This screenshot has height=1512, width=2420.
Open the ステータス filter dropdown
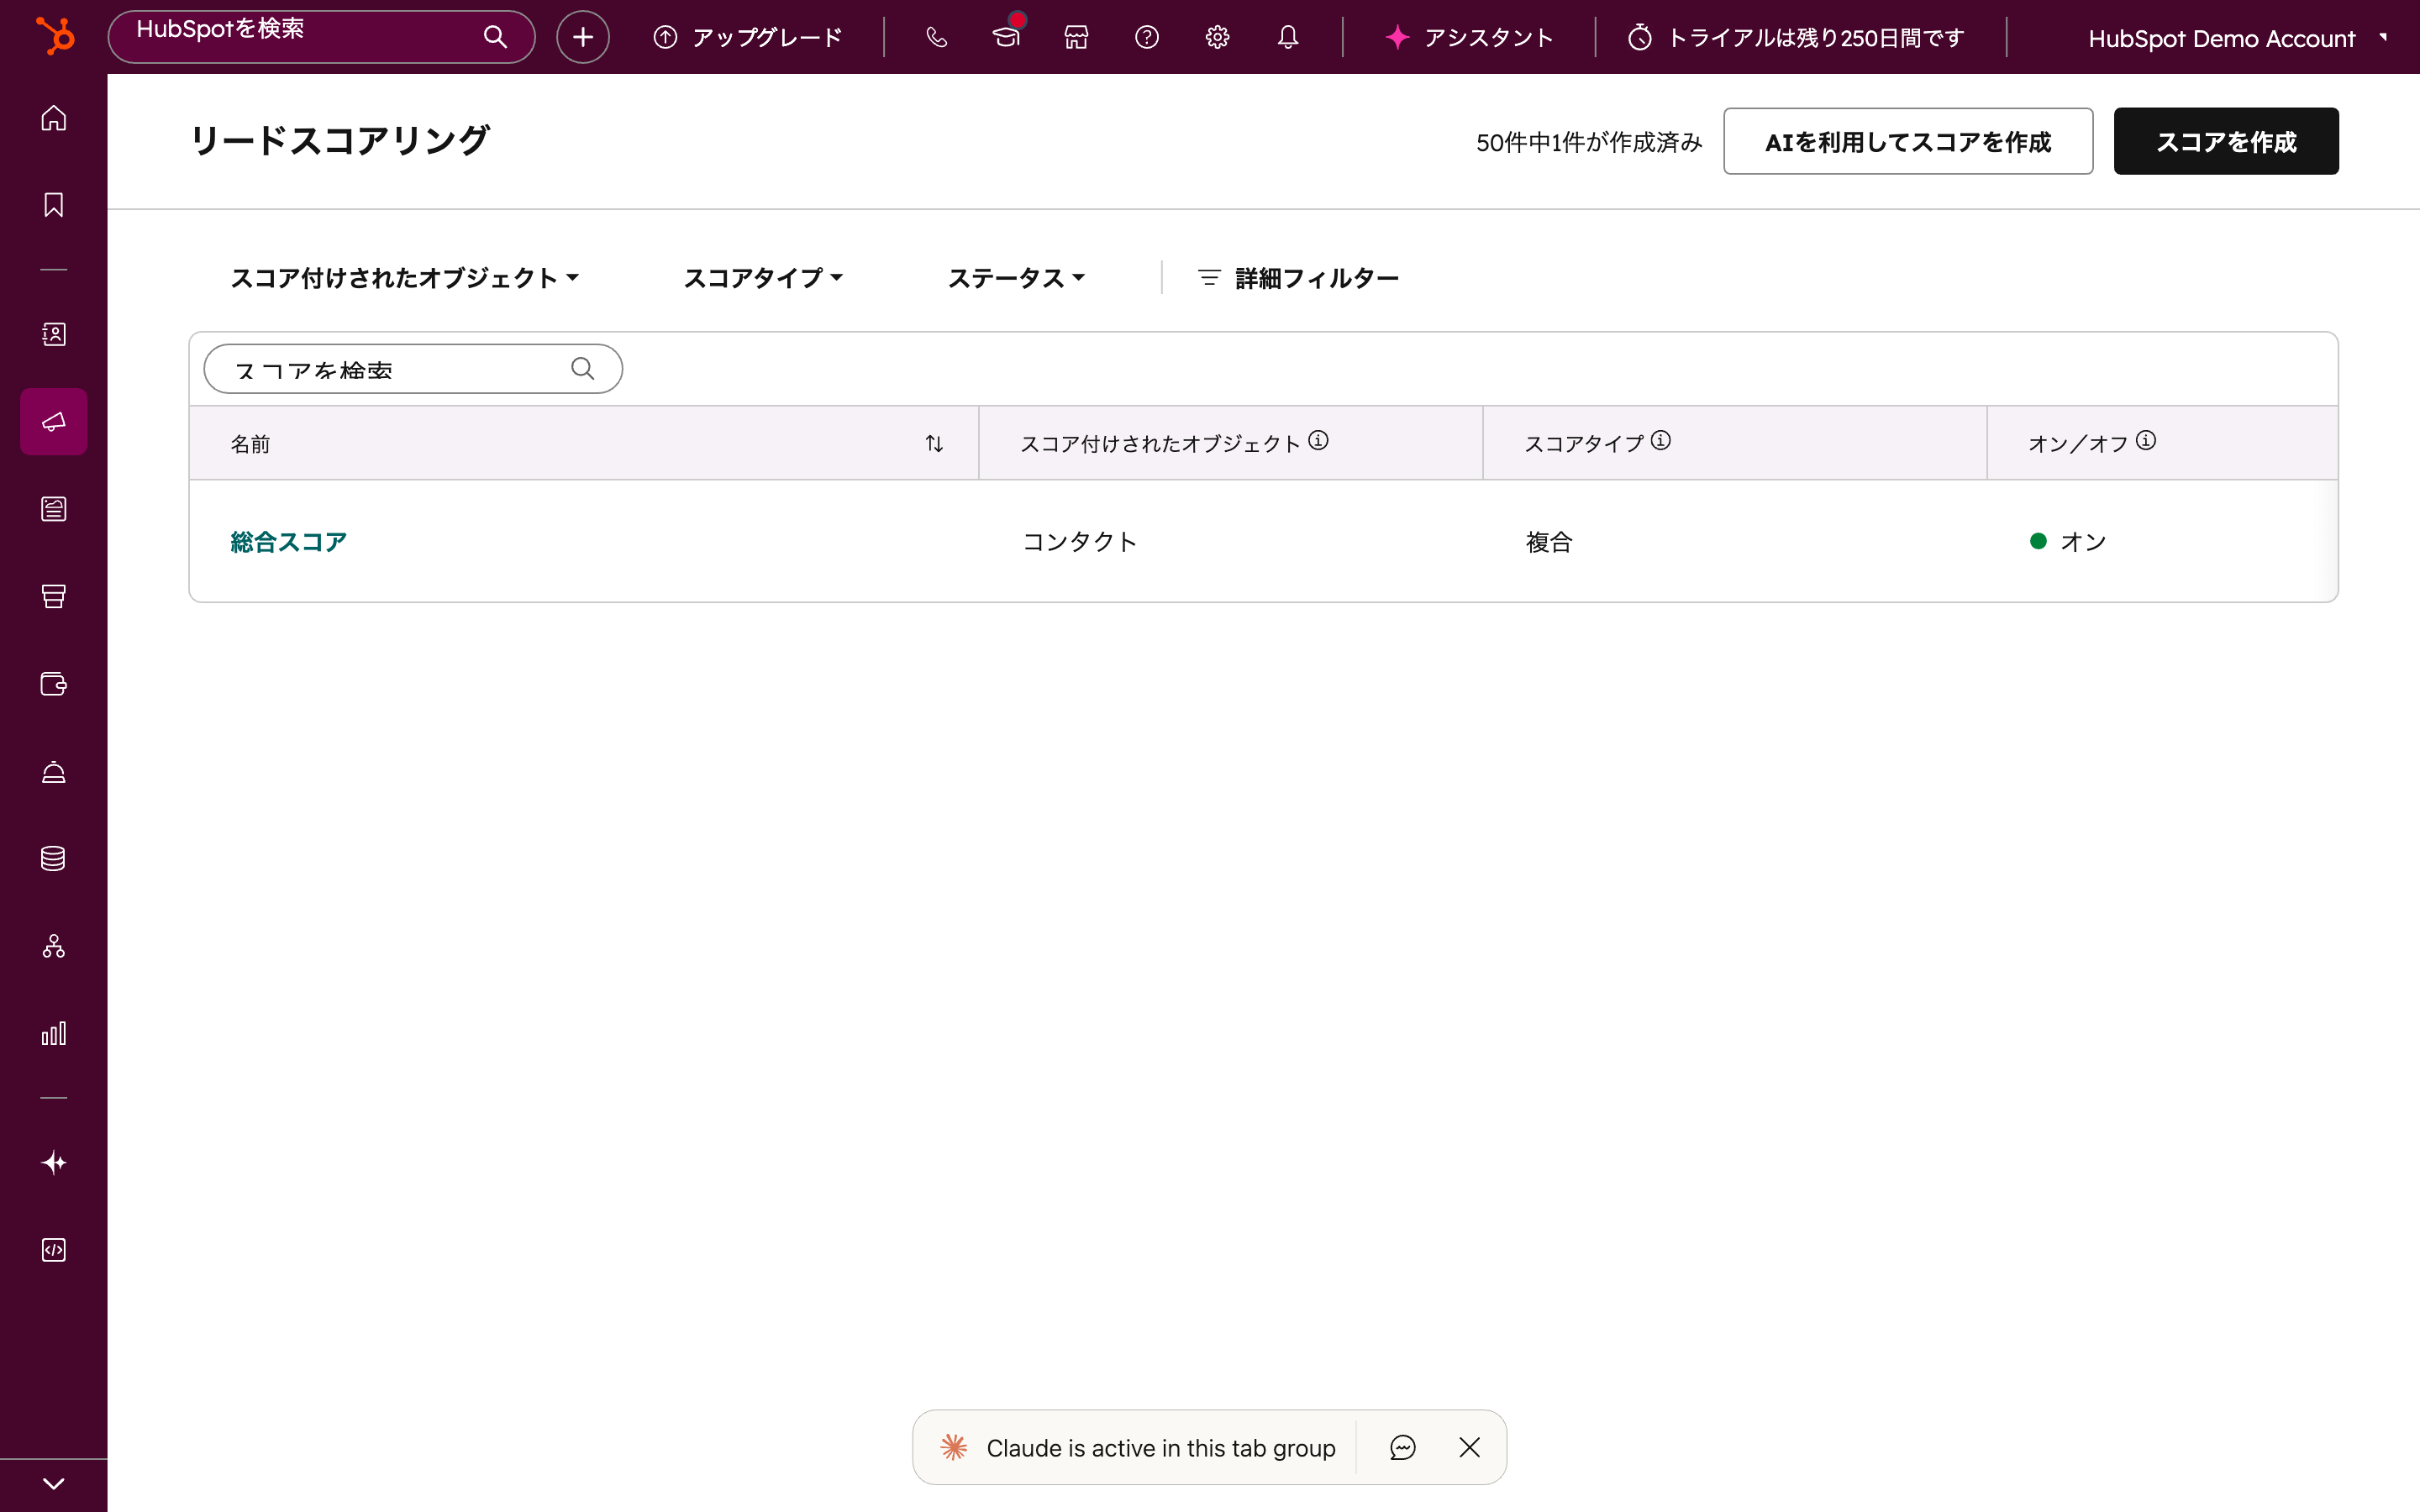[1015, 278]
